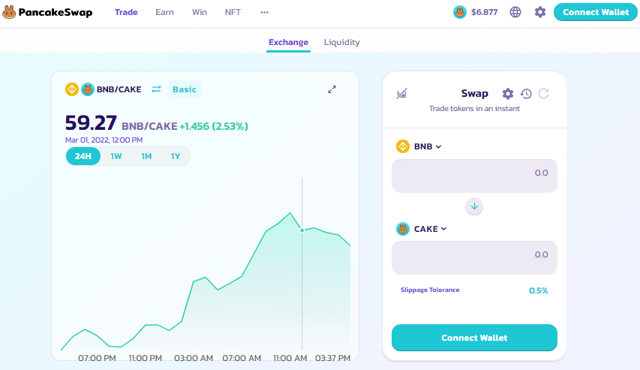Click the Swap heading
This screenshot has width=640, height=370.
click(x=474, y=93)
